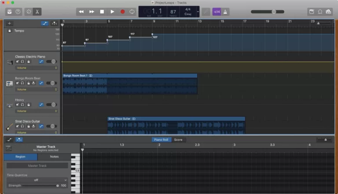The image size is (338, 194).
Task: Lock the Tempo track
Action: click(x=10, y=31)
